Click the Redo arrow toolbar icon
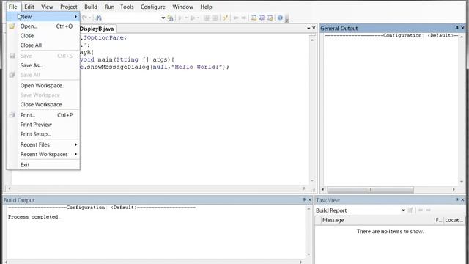Viewport: 469px width, 264px height. coord(85,18)
